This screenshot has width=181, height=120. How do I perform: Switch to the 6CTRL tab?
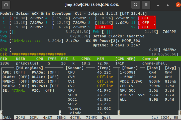tap(76, 117)
